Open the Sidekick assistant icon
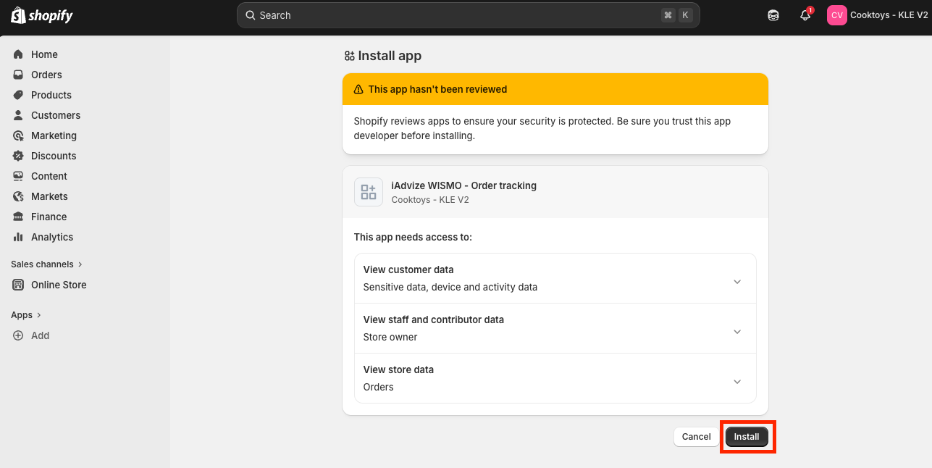932x468 pixels. click(x=773, y=15)
